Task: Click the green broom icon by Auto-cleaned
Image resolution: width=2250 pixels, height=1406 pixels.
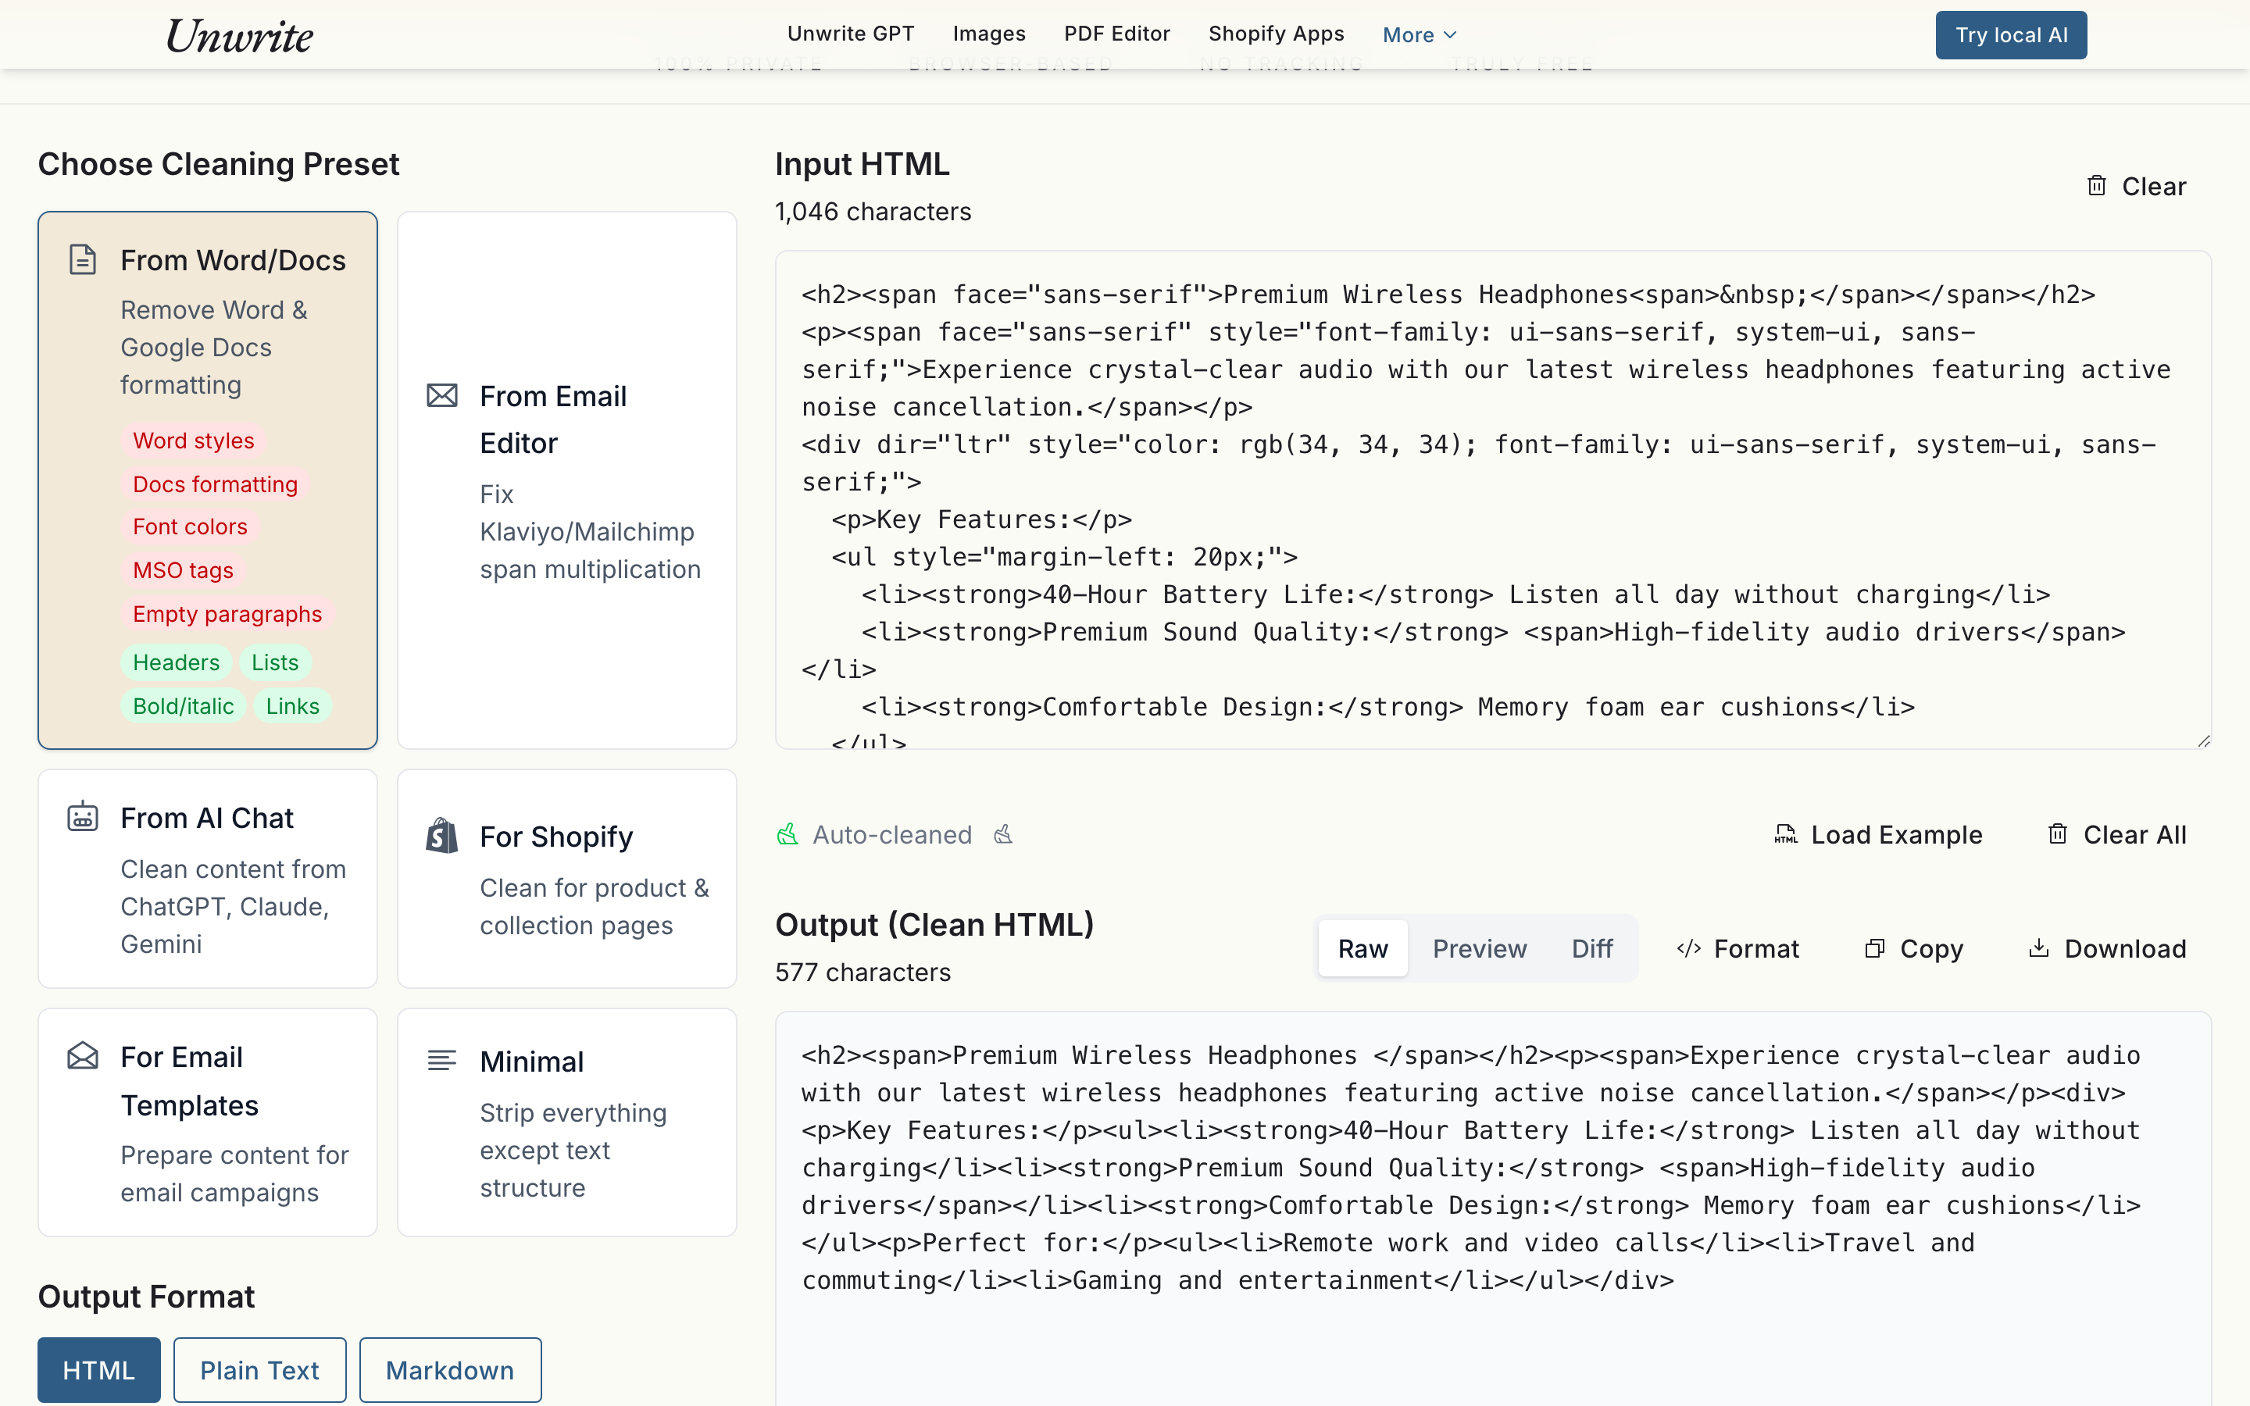Action: (x=787, y=834)
